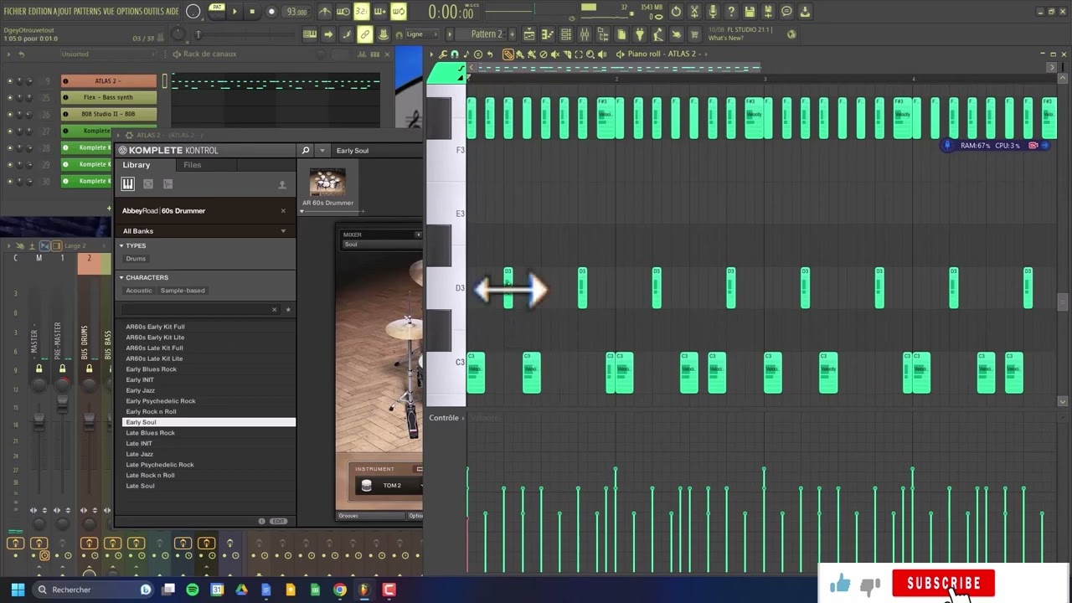Select the Drums type tag
Viewport: 1072px width, 603px height.
(136, 259)
